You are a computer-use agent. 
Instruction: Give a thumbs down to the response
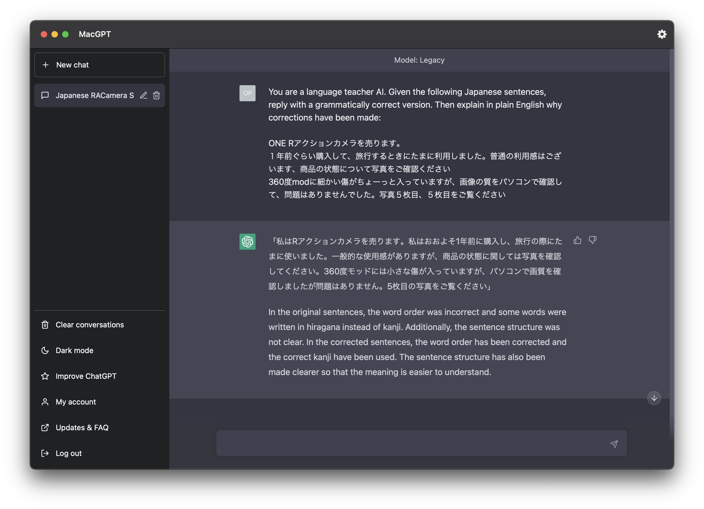593,240
